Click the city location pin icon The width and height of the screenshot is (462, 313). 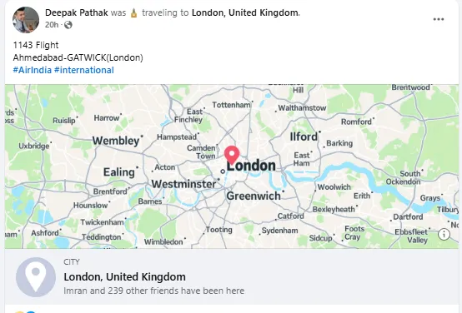(36, 277)
